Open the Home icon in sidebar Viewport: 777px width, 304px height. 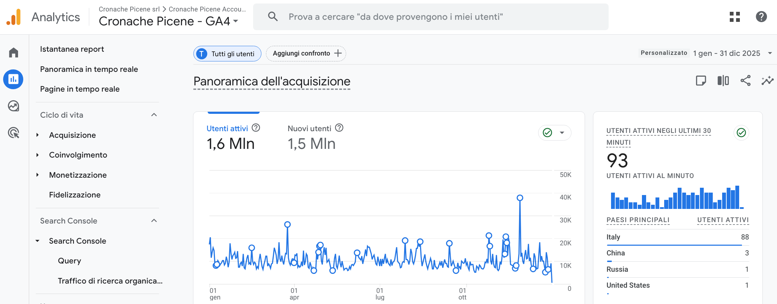[14, 52]
